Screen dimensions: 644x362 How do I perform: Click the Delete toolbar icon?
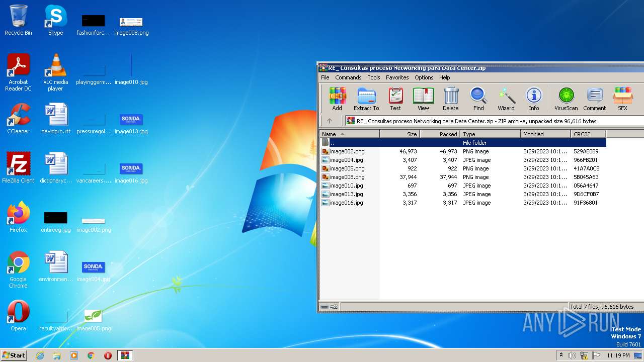point(451,99)
